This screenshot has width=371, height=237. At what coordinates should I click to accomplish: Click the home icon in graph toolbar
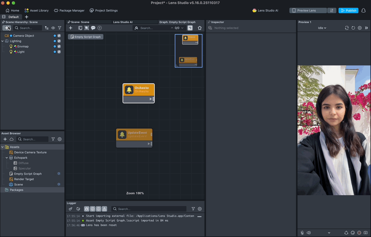(x=199, y=28)
